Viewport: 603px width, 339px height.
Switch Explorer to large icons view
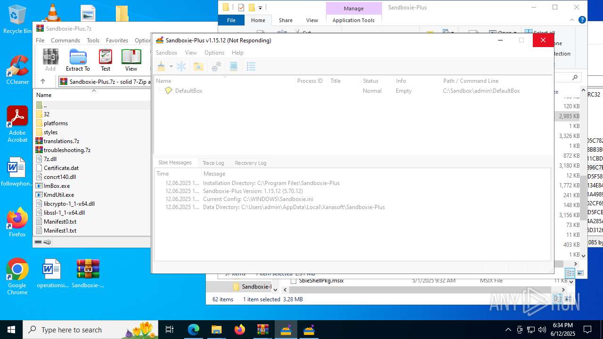click(580, 273)
